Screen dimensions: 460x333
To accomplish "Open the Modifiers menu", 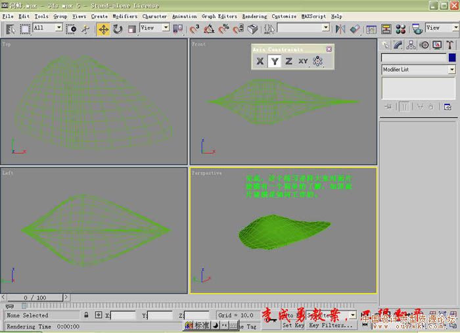I will tap(125, 16).
